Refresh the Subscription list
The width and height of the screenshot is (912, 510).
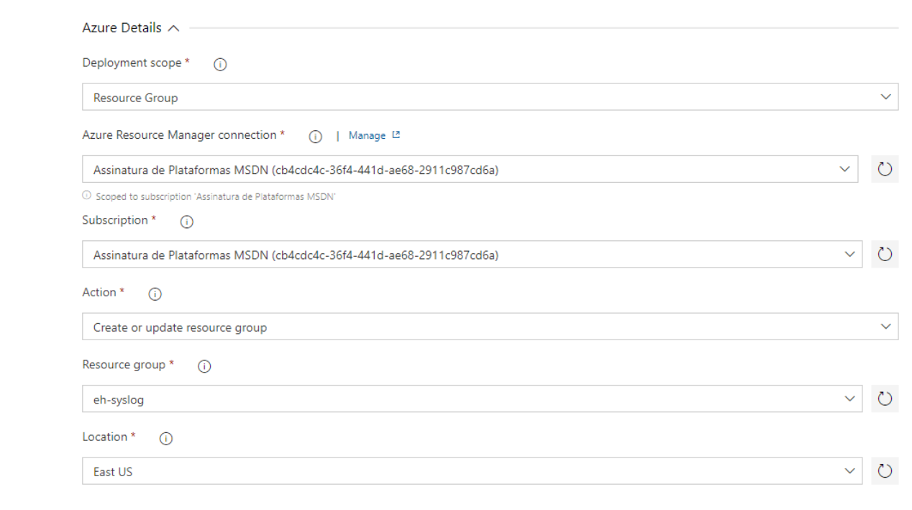point(885,255)
